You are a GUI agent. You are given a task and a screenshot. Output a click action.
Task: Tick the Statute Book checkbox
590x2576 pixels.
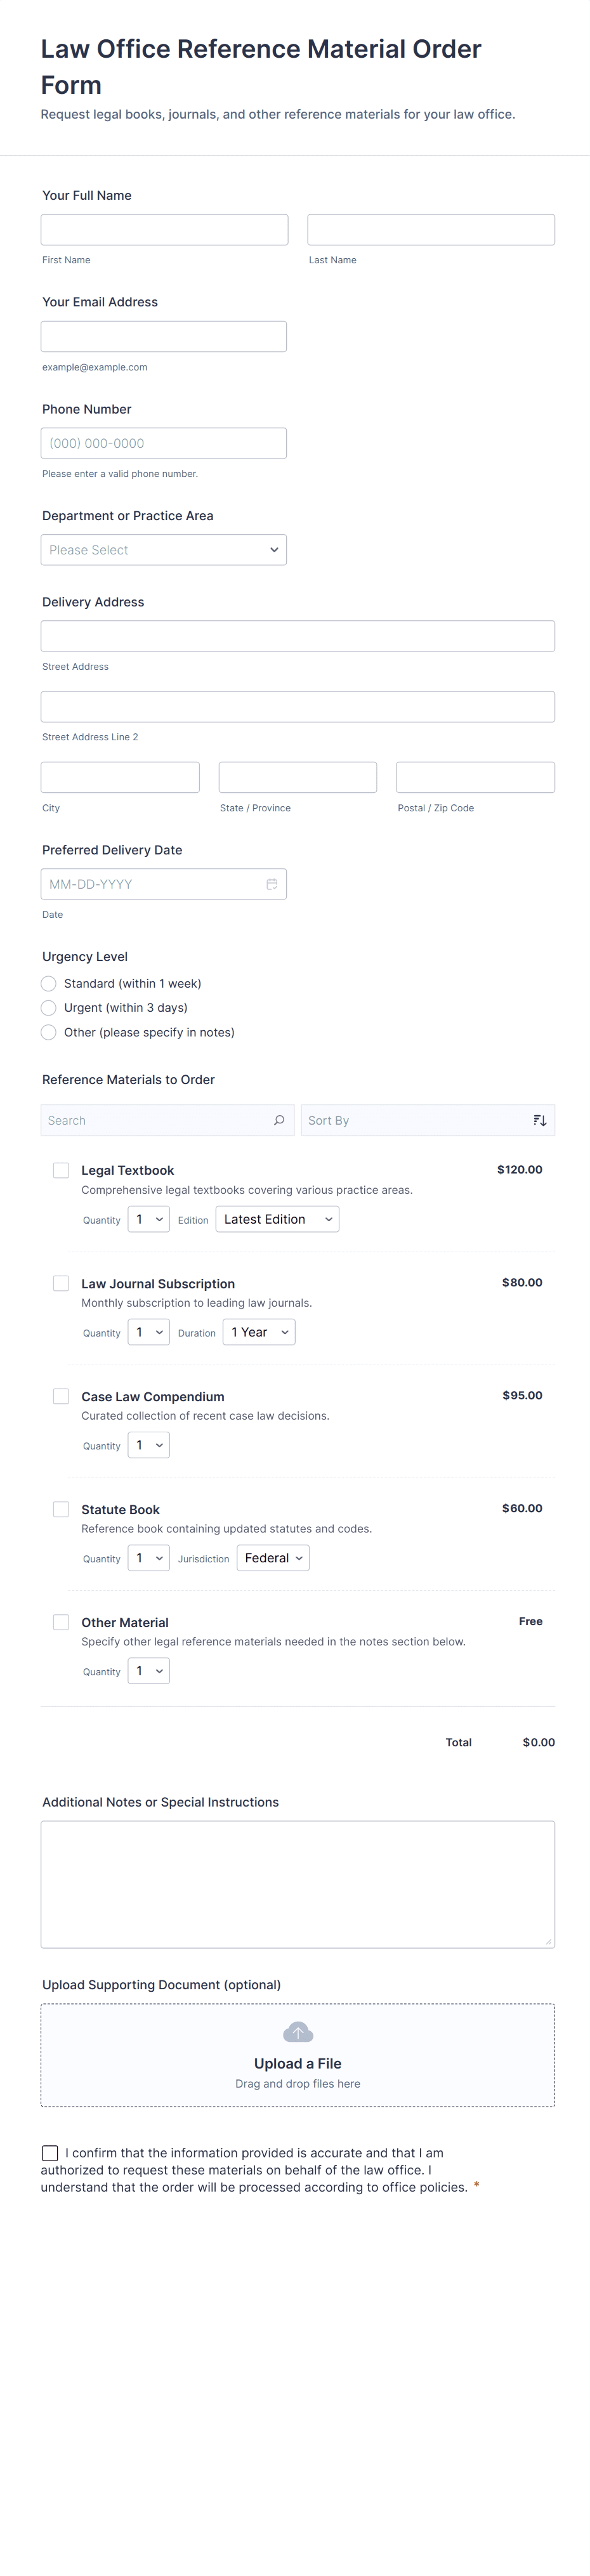click(x=61, y=1509)
